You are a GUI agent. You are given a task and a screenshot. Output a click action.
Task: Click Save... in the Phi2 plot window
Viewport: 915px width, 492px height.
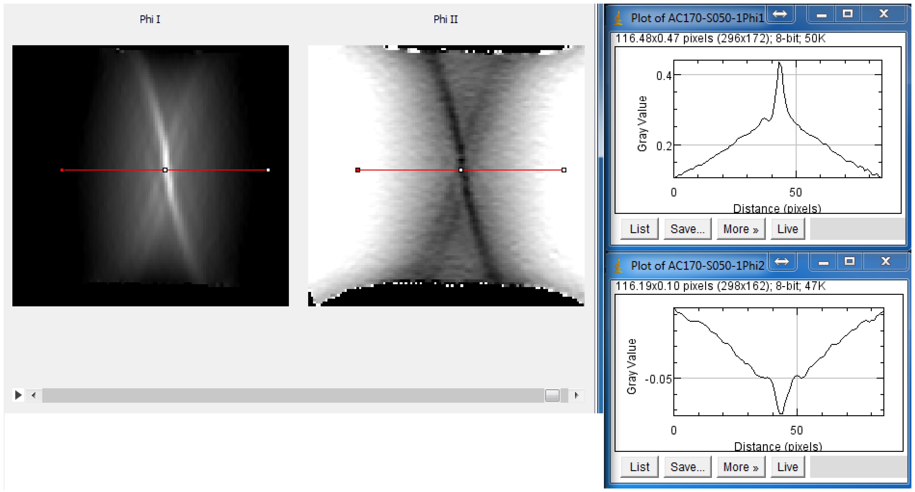point(687,467)
